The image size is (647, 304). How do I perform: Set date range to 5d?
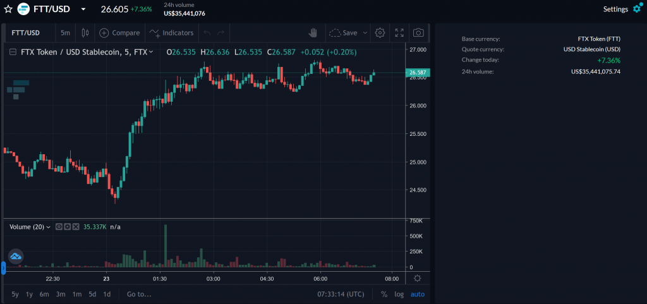click(92, 294)
